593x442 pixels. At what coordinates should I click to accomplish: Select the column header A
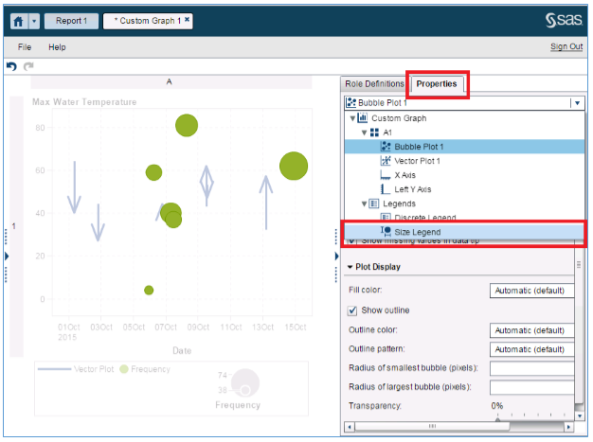pos(170,81)
